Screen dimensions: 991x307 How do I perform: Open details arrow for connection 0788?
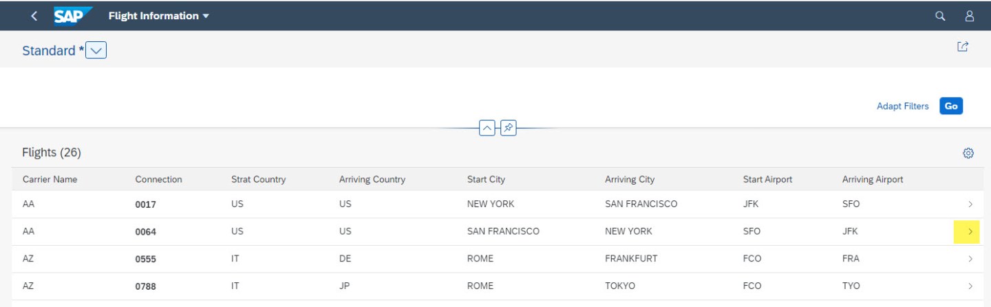[970, 286]
